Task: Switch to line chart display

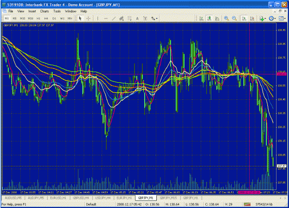Action: tap(217, 18)
